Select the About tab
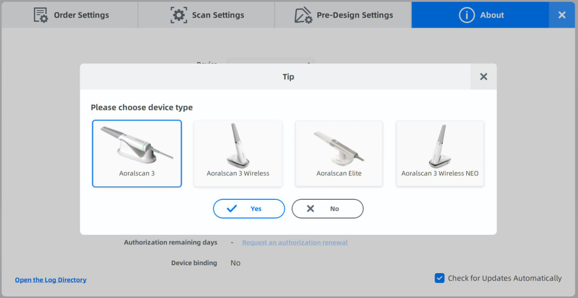 pos(480,15)
